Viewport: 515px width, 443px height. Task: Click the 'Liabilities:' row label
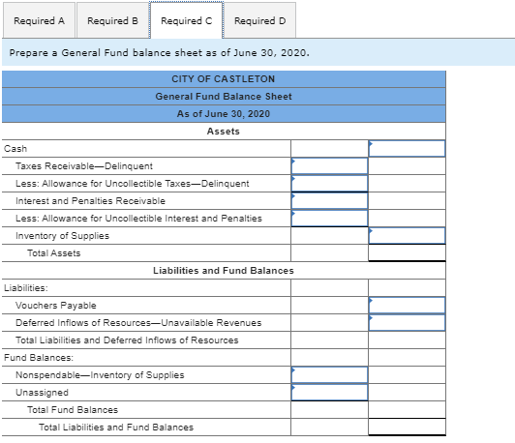[x=26, y=288]
